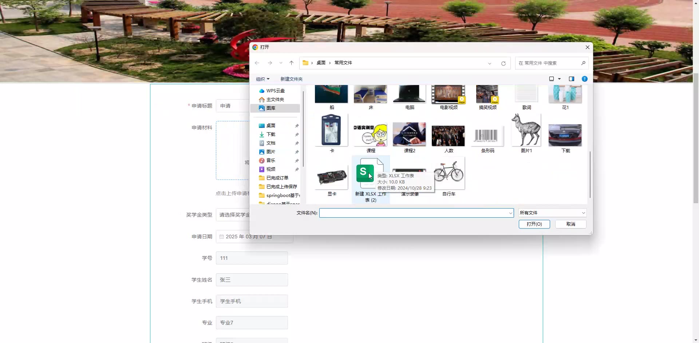Refresh the 常用文件 folder view
The image size is (699, 343).
tap(503, 63)
